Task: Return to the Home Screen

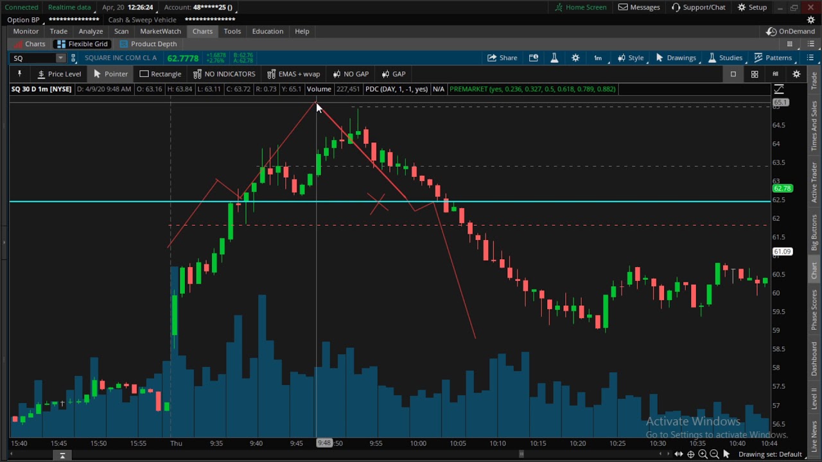Action: (581, 7)
